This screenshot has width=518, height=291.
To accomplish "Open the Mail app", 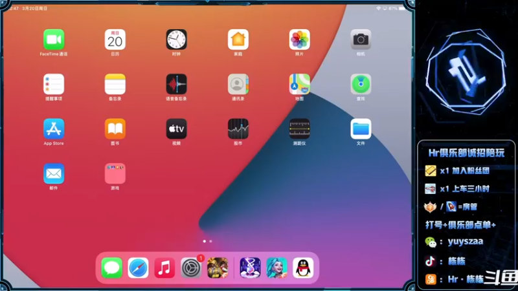I will pyautogui.click(x=54, y=173).
